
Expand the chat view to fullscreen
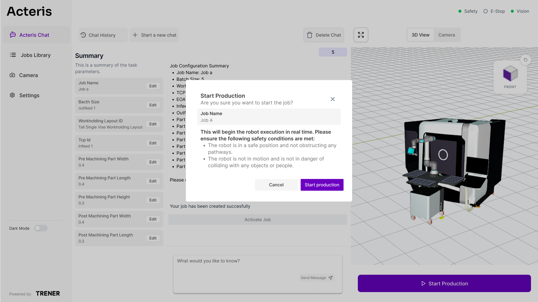[361, 35]
